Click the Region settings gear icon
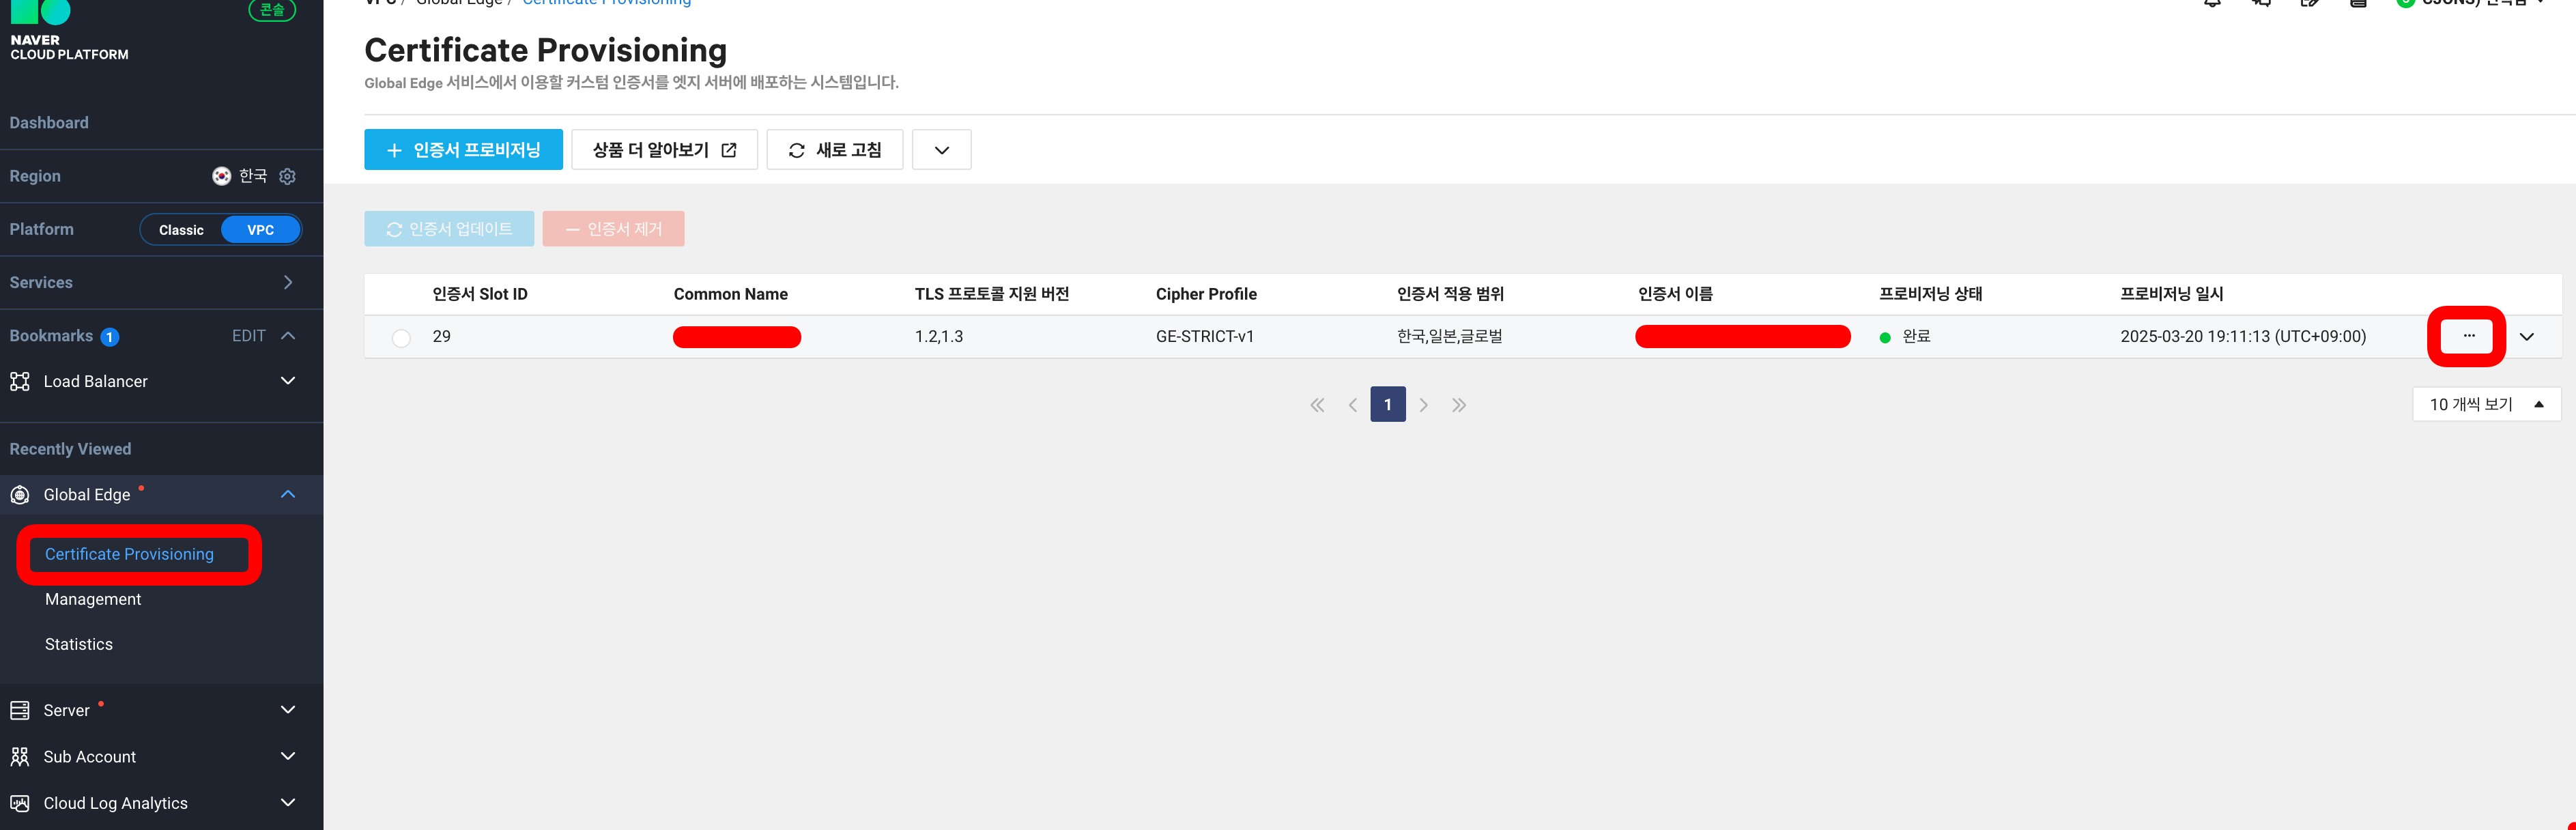The width and height of the screenshot is (2576, 830). point(287,176)
